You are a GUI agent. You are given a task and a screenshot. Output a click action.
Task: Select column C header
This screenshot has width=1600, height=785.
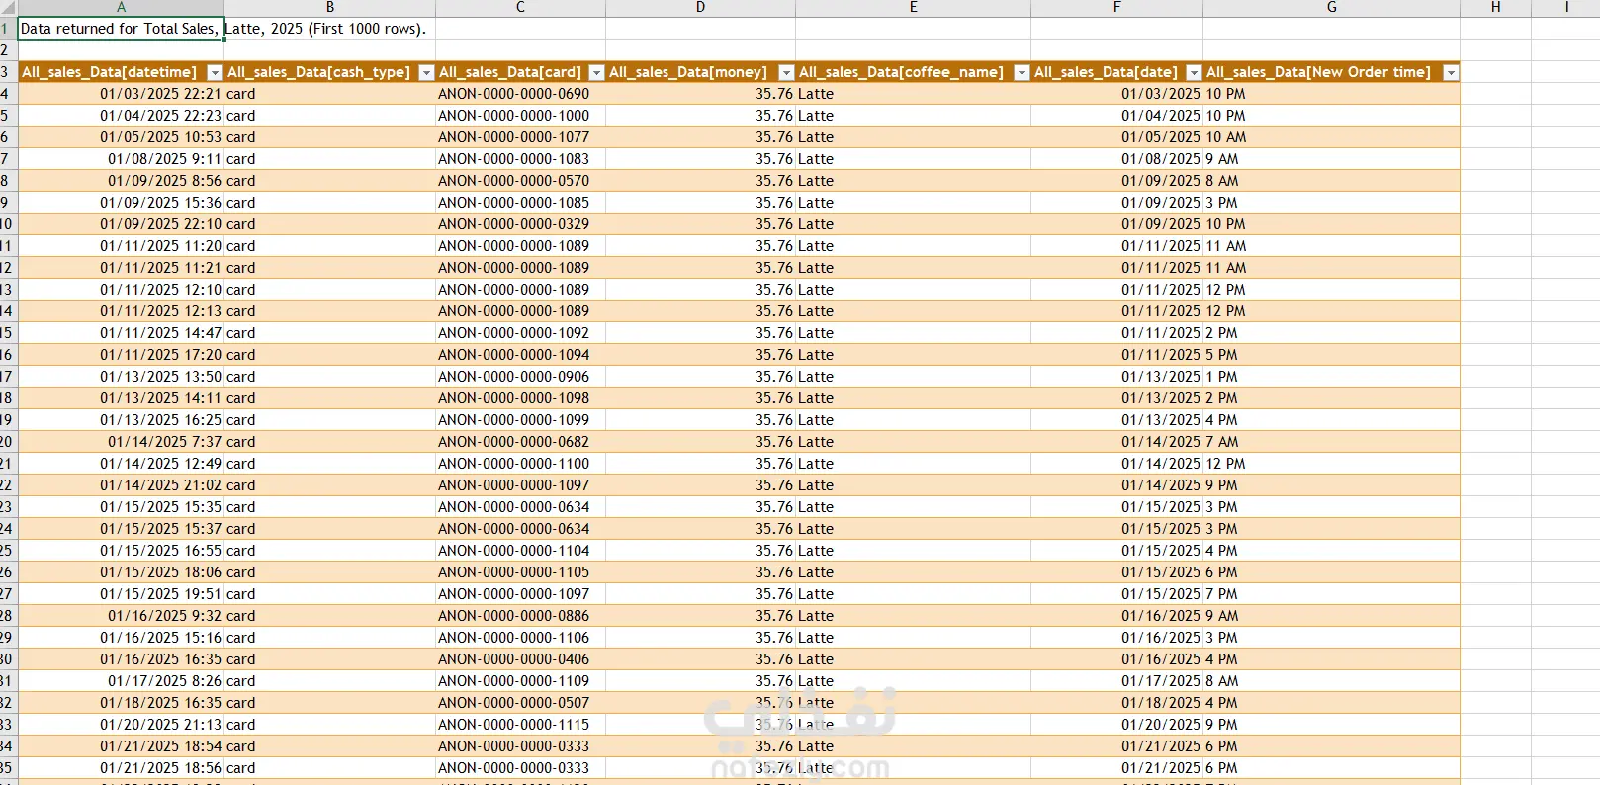(x=521, y=7)
